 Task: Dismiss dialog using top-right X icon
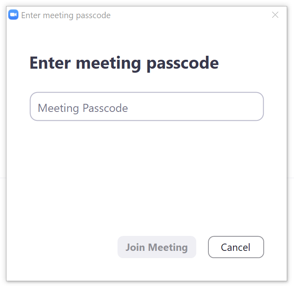pos(275,15)
